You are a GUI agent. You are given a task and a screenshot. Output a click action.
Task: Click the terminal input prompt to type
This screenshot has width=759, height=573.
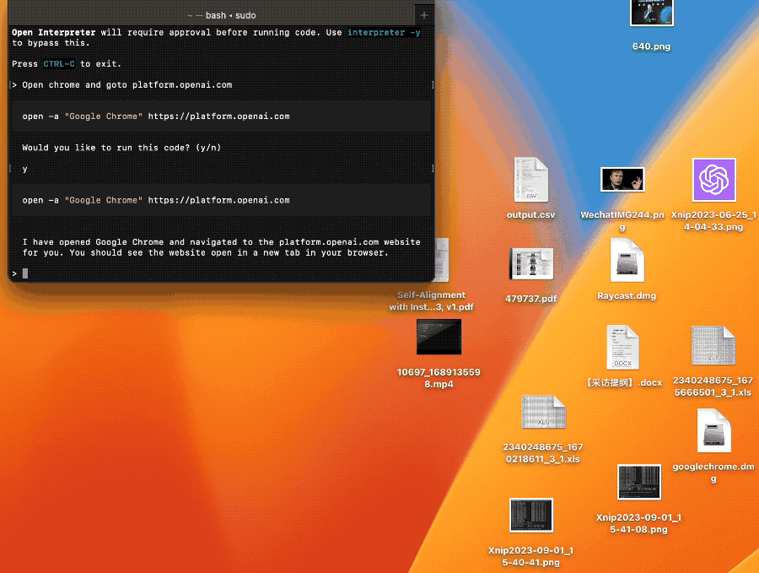tap(25, 273)
